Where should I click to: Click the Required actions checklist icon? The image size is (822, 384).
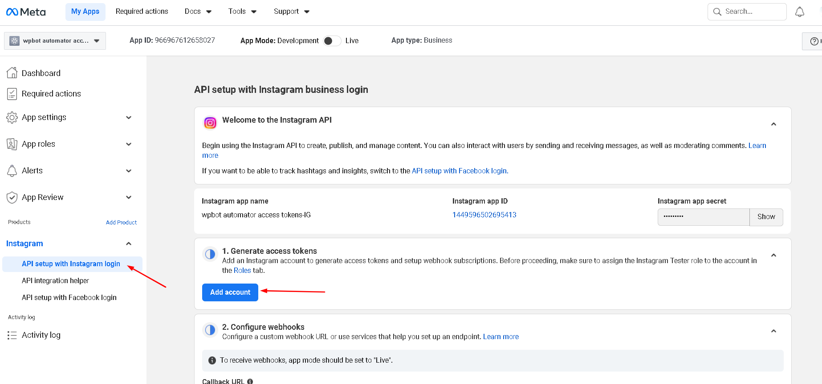tap(12, 94)
